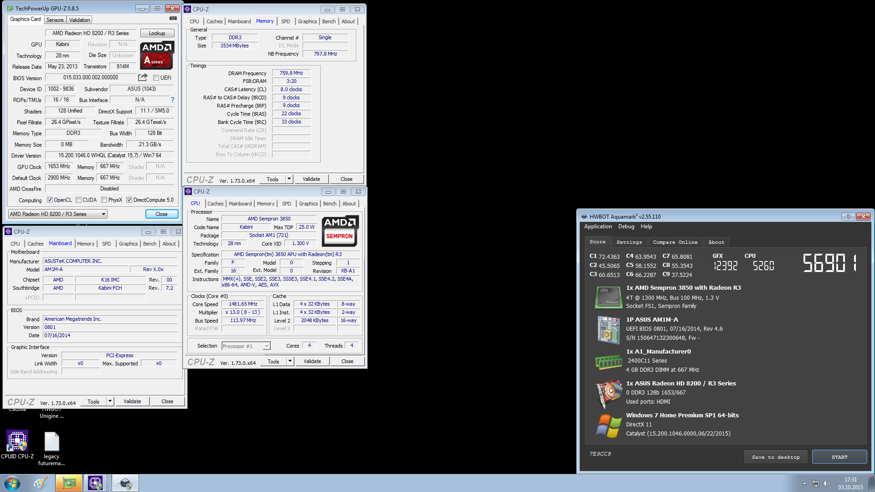Click the Close button in GPU-Z
Image resolution: width=875 pixels, height=492 pixels.
(x=161, y=214)
